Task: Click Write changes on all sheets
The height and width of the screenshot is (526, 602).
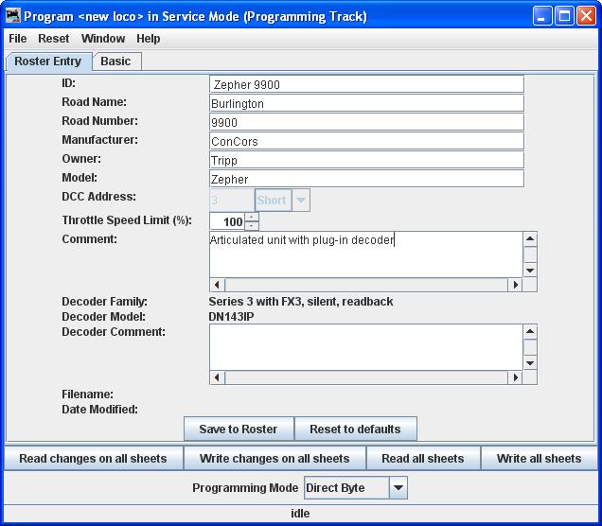Action: point(274,459)
